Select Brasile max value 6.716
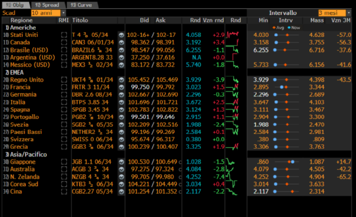Viewport: 356px width, 217px height. click(317, 50)
